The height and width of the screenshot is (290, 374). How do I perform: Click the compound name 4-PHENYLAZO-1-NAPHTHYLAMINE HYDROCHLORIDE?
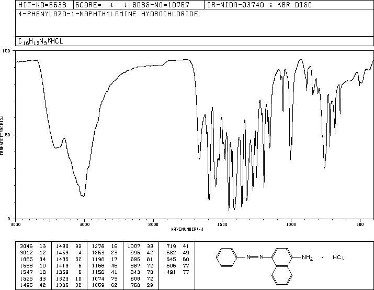pyautogui.click(x=108, y=14)
